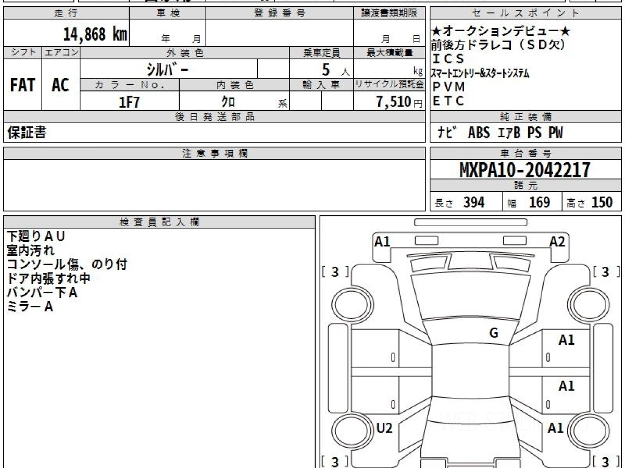Click the 注意事項欄 header

tap(215, 153)
